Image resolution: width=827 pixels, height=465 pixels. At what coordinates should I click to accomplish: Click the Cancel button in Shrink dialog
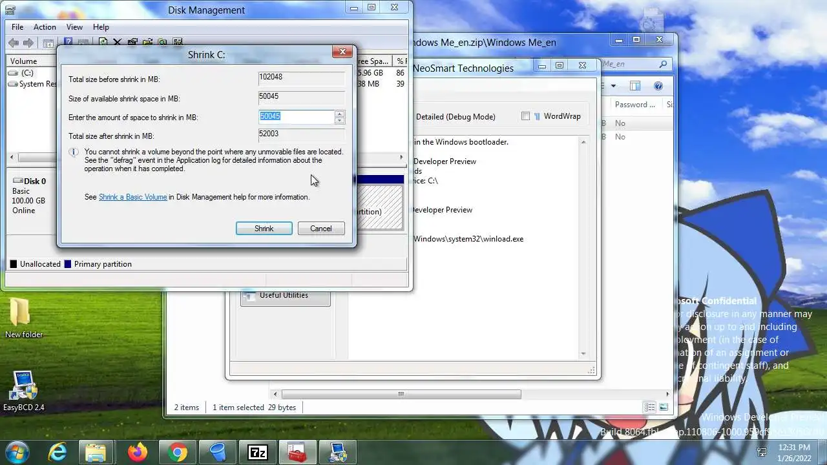(320, 229)
